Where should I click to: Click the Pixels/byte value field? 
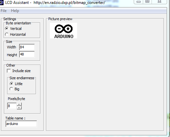(x=12, y=106)
